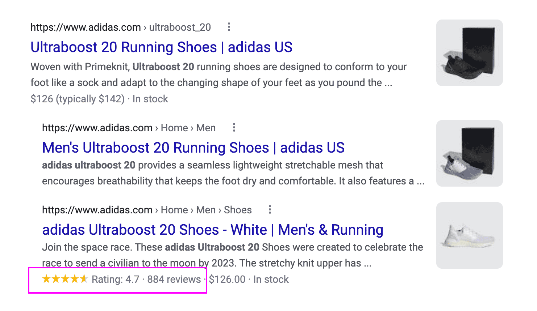Image resolution: width=537 pixels, height=311 pixels.
Task: Open adidas Ultraboost 20 Shoes - White link
Action: [212, 230]
